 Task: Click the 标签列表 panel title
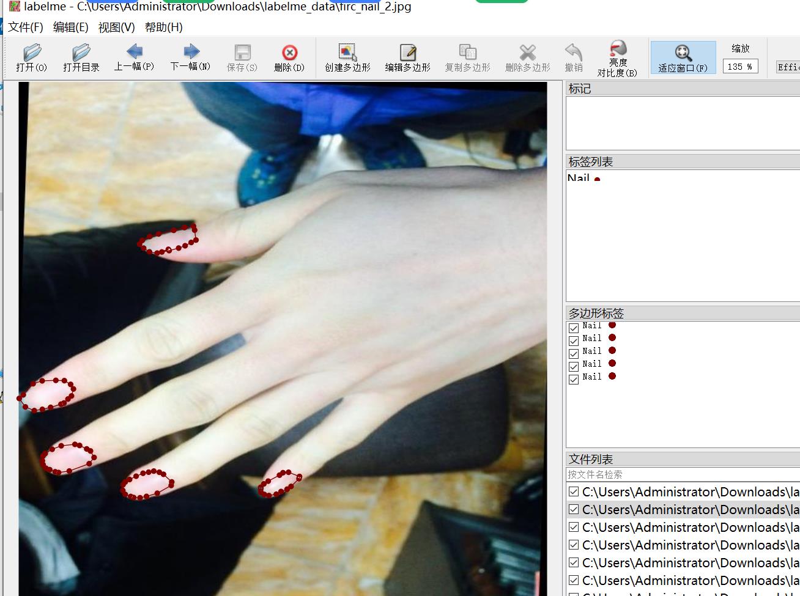[x=591, y=162]
